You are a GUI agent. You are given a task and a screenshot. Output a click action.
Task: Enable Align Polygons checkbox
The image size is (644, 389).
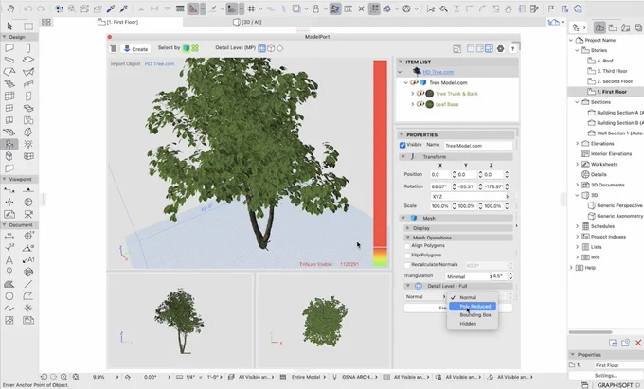[407, 246]
